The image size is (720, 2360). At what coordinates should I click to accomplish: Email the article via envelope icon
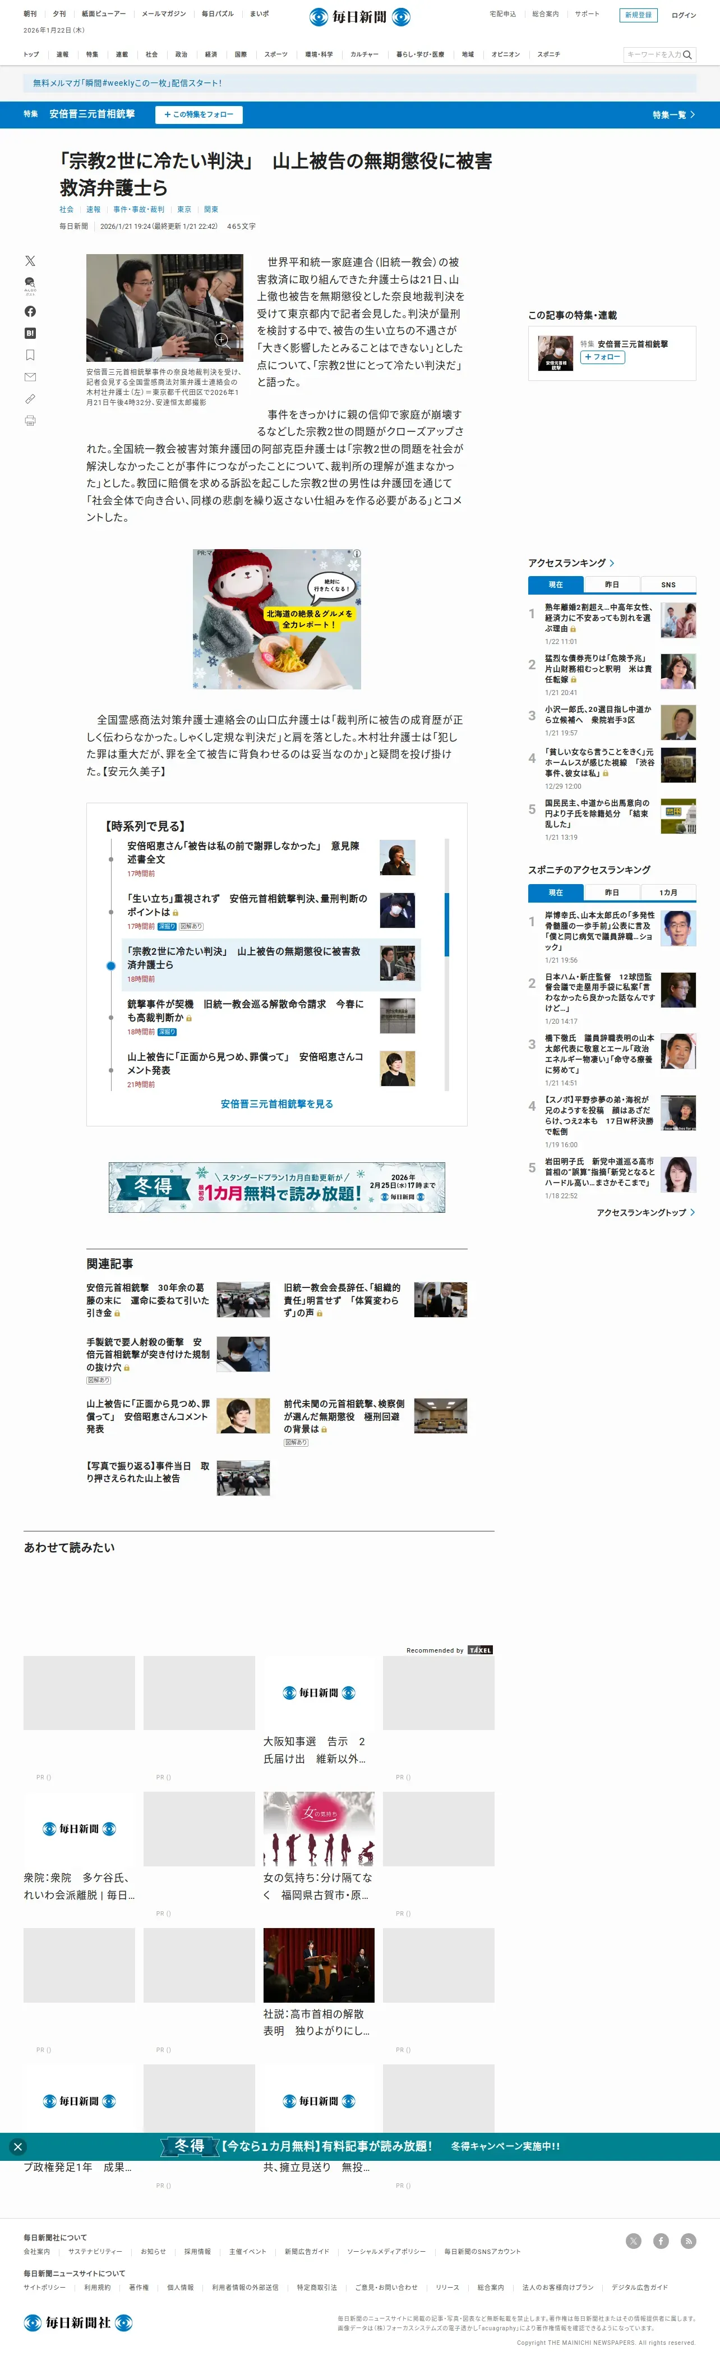tap(30, 378)
